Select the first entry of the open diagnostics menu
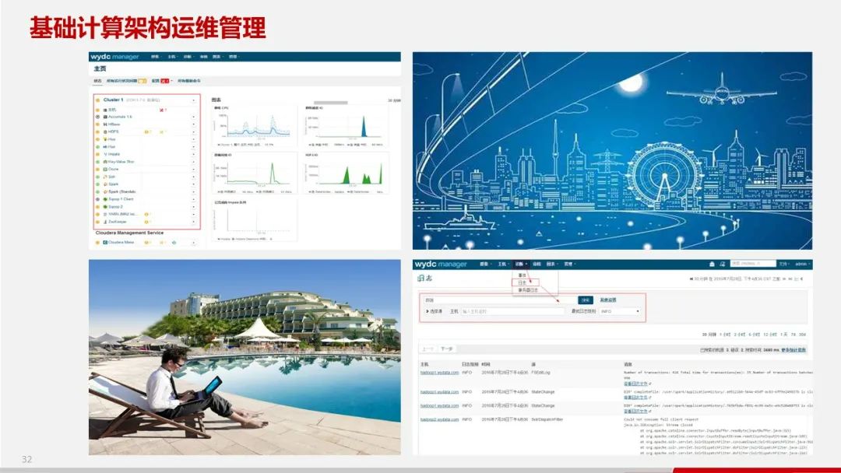 tap(522, 275)
